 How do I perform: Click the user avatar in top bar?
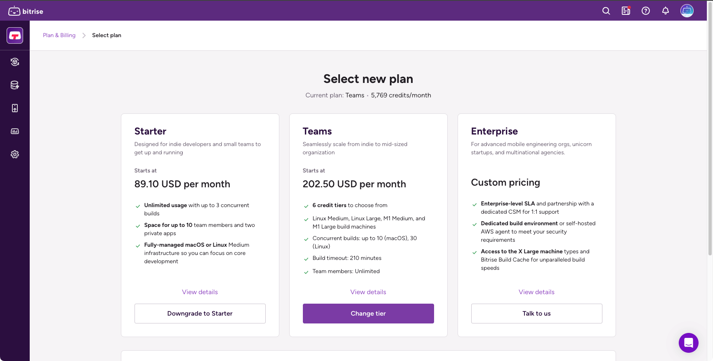pos(687,11)
